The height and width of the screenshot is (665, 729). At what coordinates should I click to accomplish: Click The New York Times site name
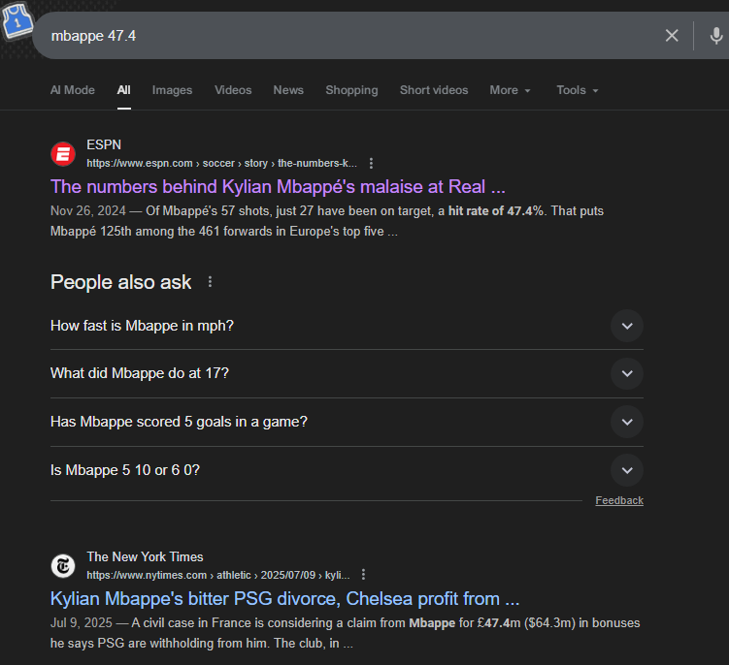click(x=145, y=556)
